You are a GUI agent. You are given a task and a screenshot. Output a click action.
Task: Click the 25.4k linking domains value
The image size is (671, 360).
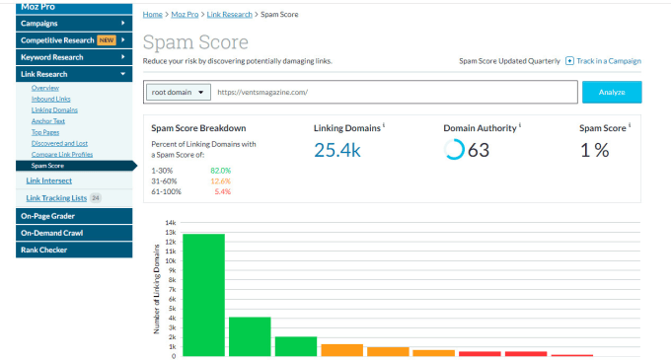(337, 150)
